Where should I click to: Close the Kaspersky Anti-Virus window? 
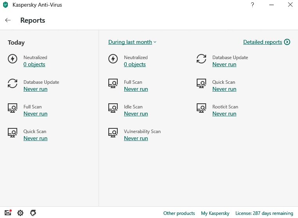pos(290,5)
